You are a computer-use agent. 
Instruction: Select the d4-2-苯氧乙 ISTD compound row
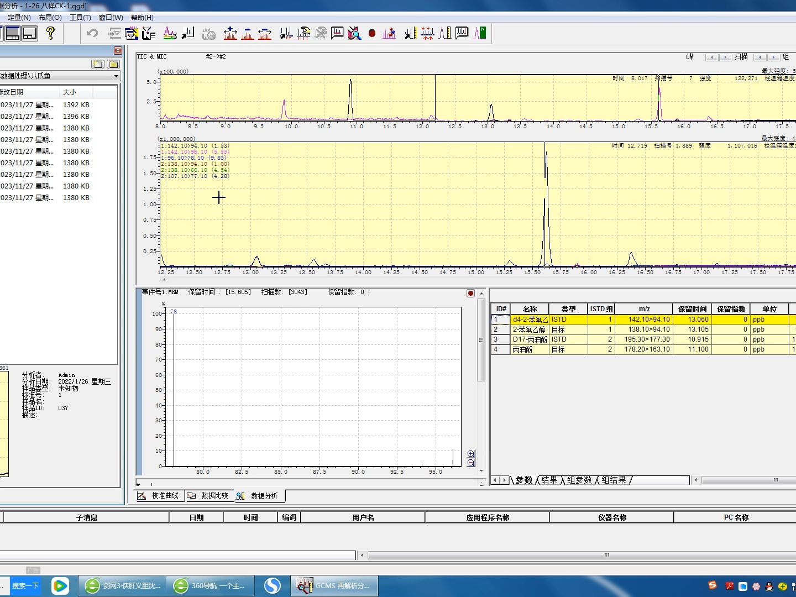pos(643,320)
